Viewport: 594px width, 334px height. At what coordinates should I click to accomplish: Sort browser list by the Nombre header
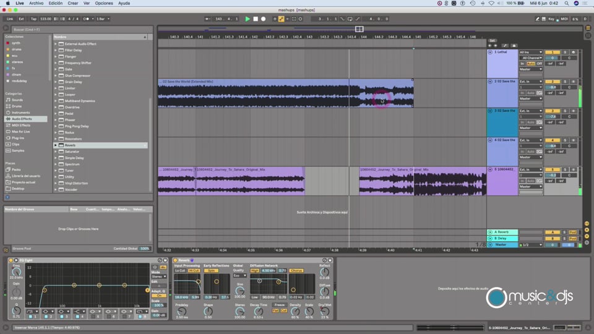coord(100,36)
